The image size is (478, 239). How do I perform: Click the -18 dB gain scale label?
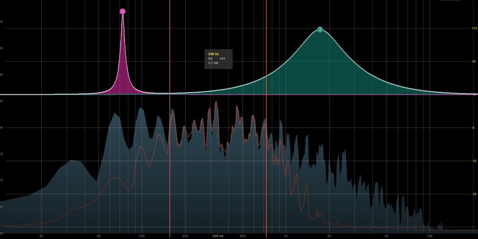(474, 194)
